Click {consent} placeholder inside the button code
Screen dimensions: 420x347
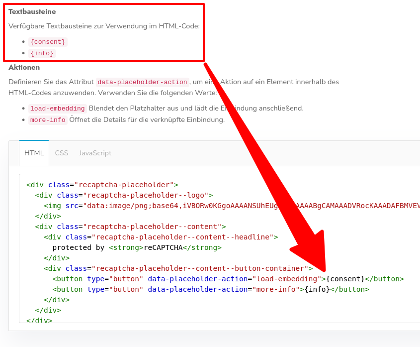[345, 279]
